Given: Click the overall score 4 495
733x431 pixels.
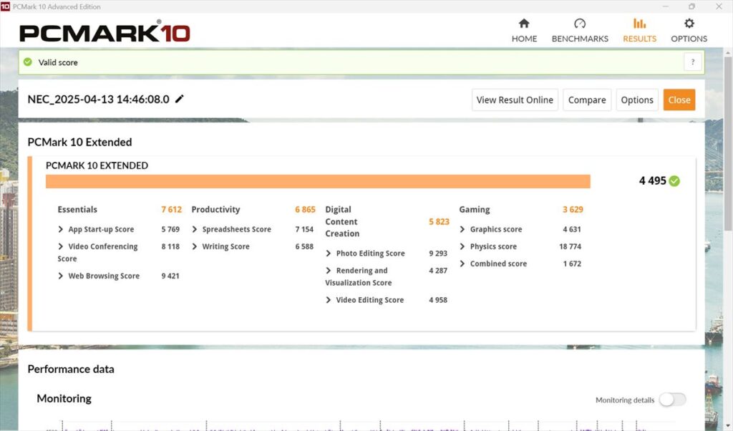Looking at the screenshot, I should [x=653, y=181].
